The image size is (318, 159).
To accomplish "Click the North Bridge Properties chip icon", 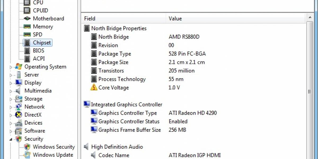I will [87, 28].
